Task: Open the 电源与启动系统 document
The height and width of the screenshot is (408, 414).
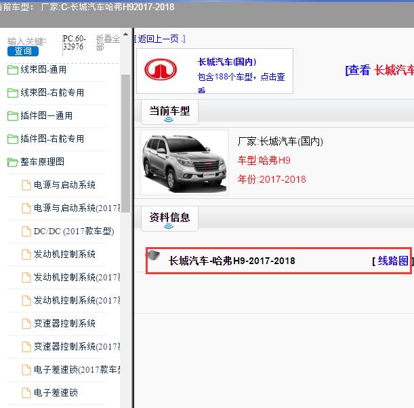Action: click(64, 185)
